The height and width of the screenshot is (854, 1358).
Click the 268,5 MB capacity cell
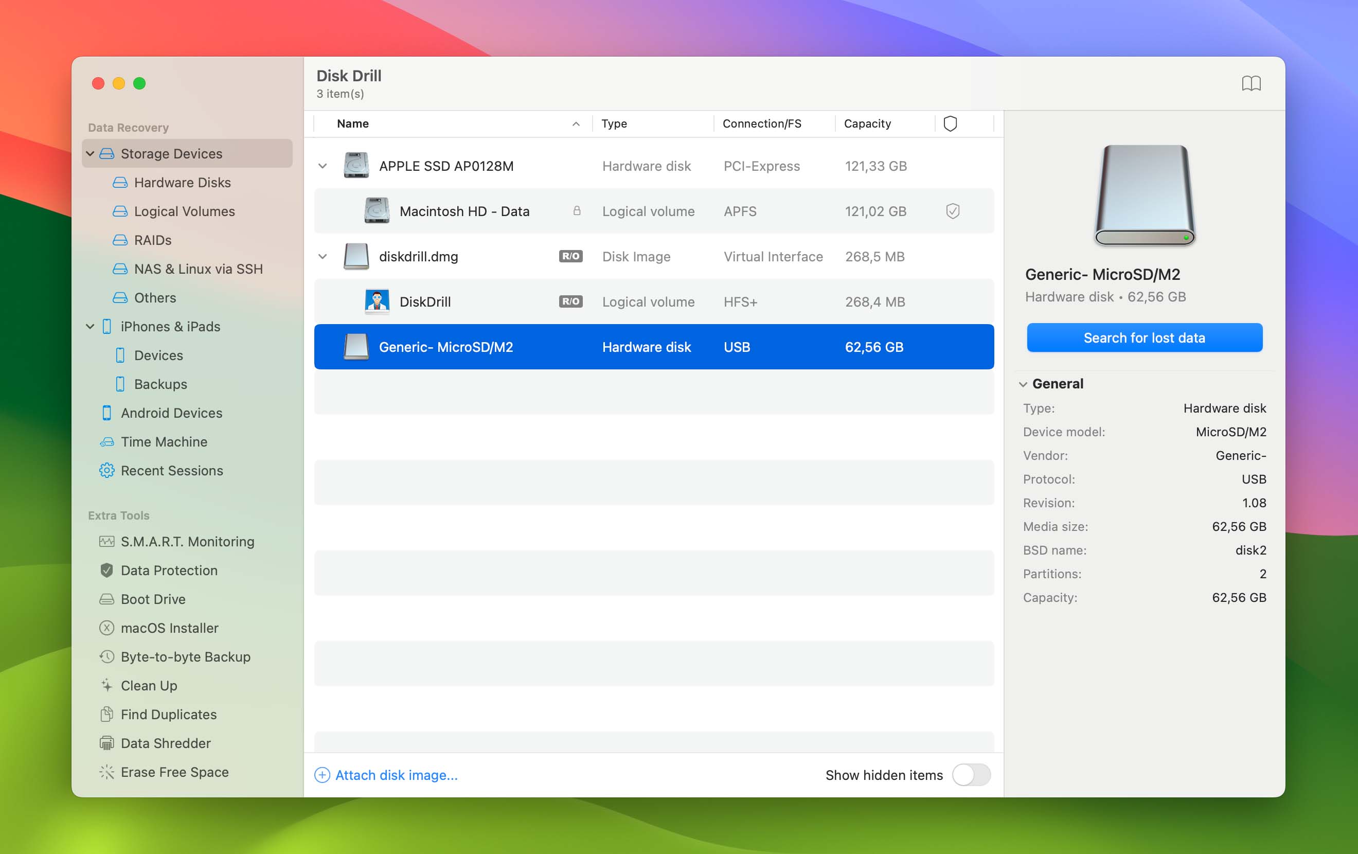coord(874,256)
